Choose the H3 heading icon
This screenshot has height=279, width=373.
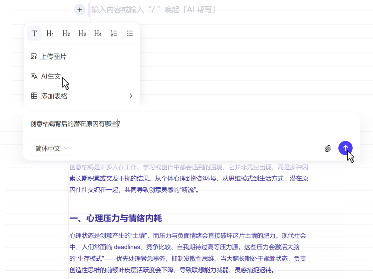coord(82,33)
